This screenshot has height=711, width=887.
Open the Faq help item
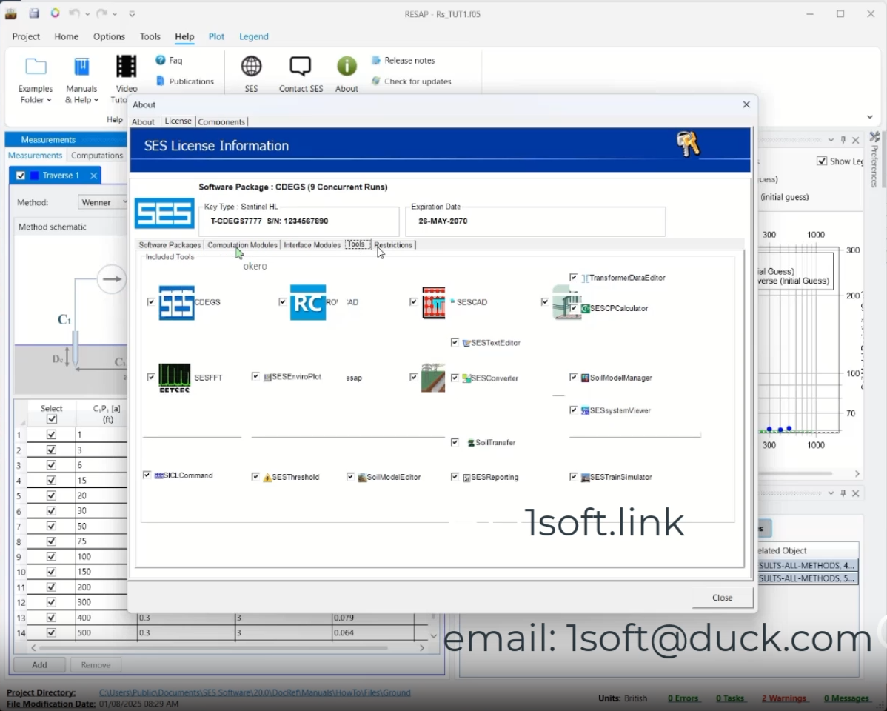[169, 60]
